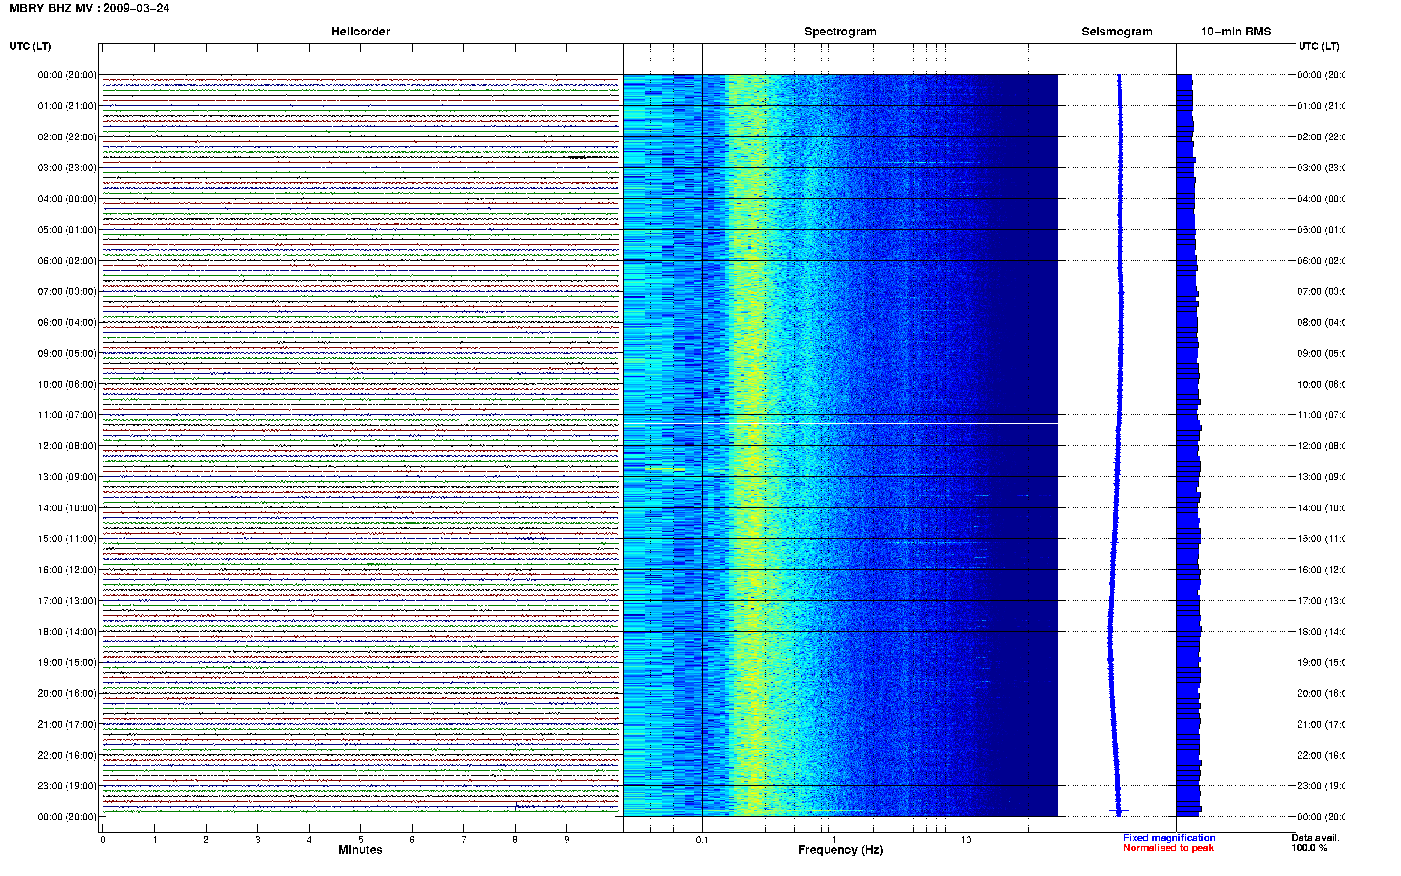Select the 'Helicorder' panel heading
The height and width of the screenshot is (876, 1401).
click(360, 32)
